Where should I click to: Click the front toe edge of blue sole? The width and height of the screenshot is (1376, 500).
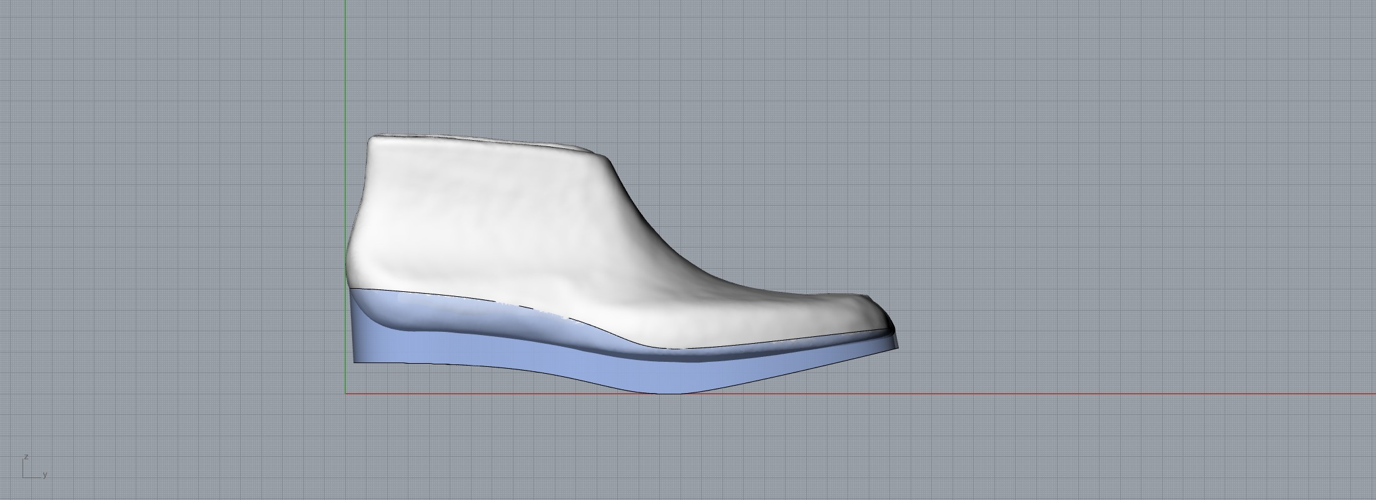pyautogui.click(x=894, y=342)
